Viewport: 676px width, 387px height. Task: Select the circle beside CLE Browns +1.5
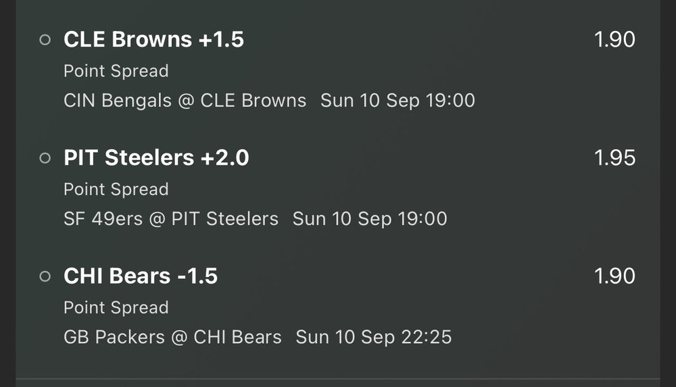[x=45, y=40]
